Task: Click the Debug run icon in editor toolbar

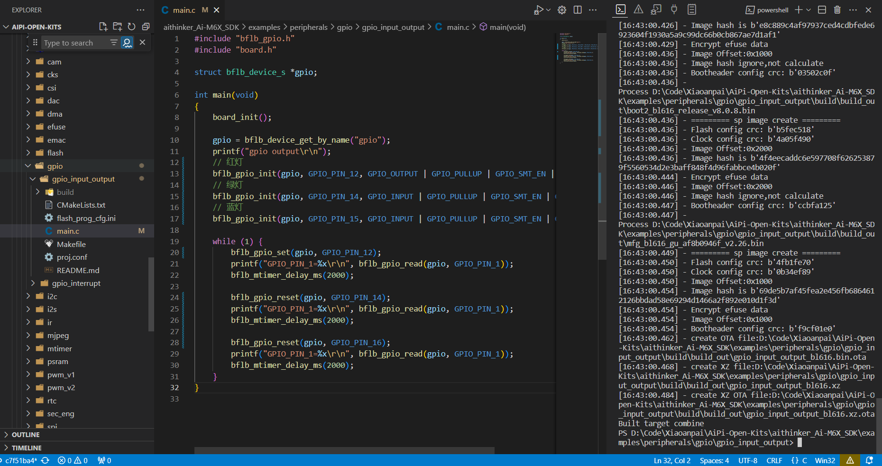Action: click(x=538, y=10)
